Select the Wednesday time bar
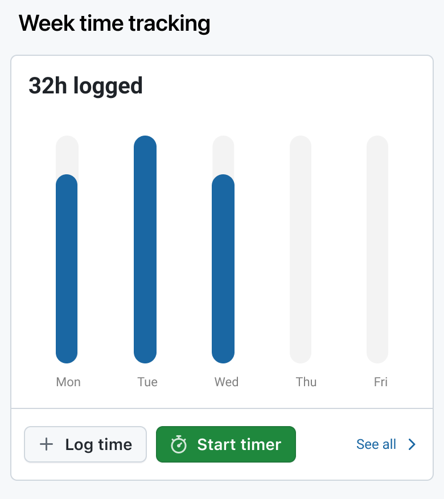The image size is (444, 499). click(225, 268)
